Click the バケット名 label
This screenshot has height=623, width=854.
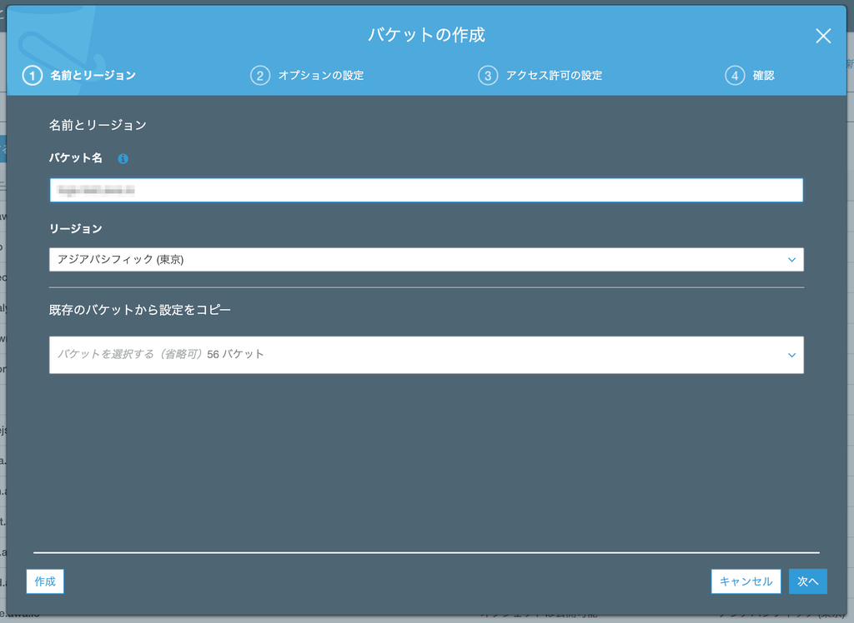(76, 157)
